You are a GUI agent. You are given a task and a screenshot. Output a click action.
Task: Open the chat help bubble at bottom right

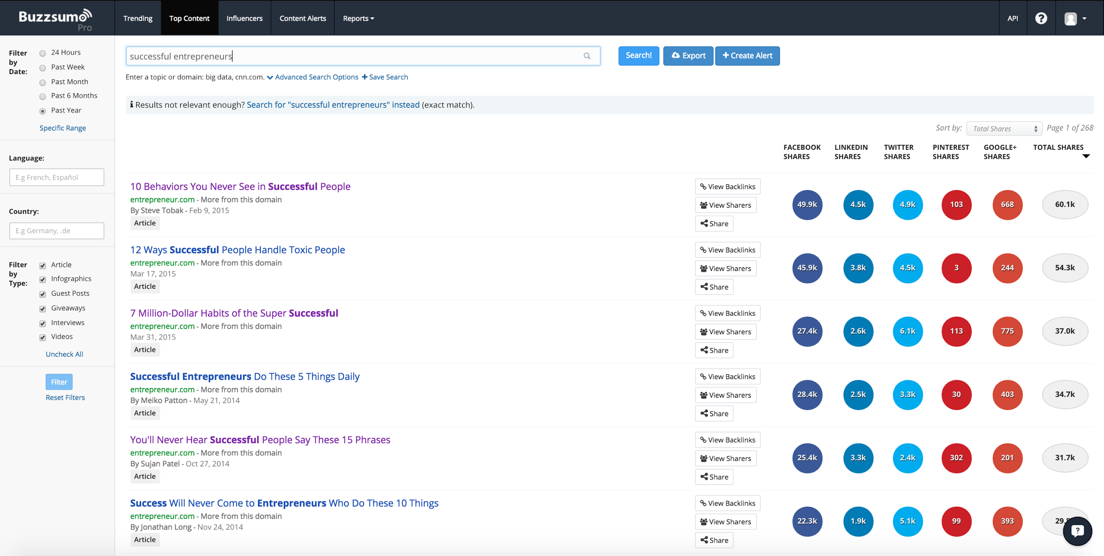point(1077,531)
